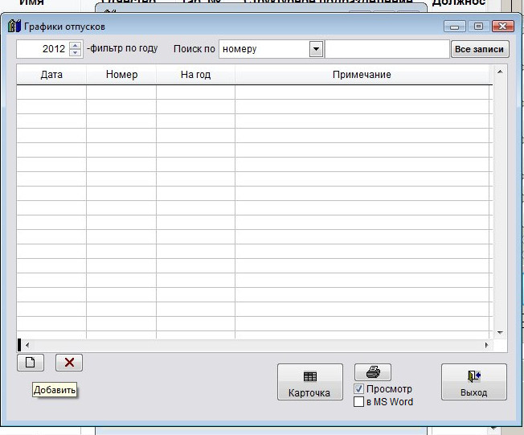The image size is (524, 435).
Task: Enable the в MS Word checkbox
Action: tap(358, 401)
